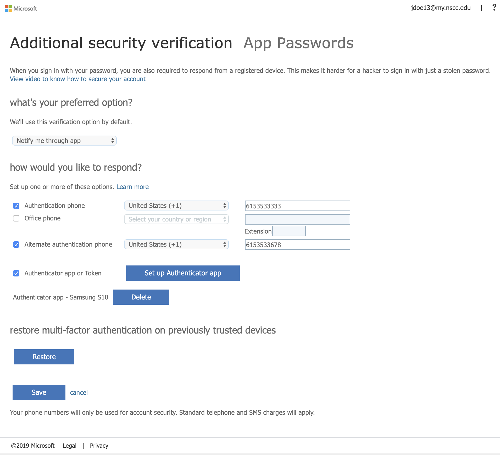
Task: Click the Microsoft logo
Action: [x=21, y=8]
